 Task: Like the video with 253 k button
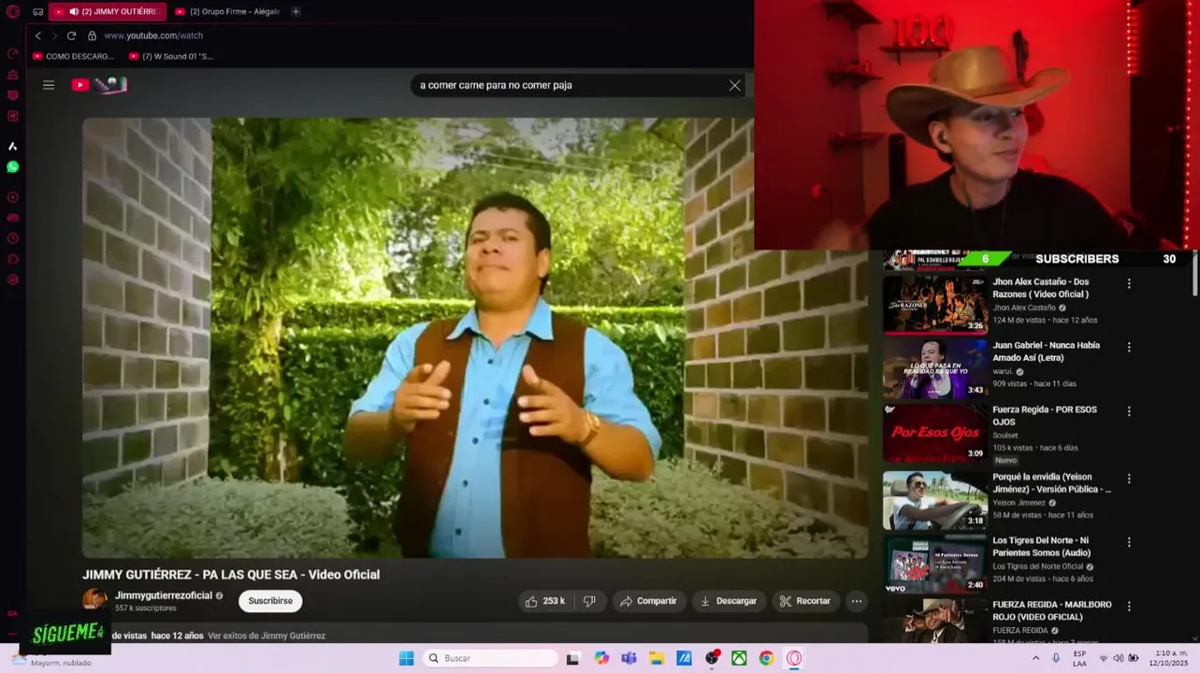(544, 601)
